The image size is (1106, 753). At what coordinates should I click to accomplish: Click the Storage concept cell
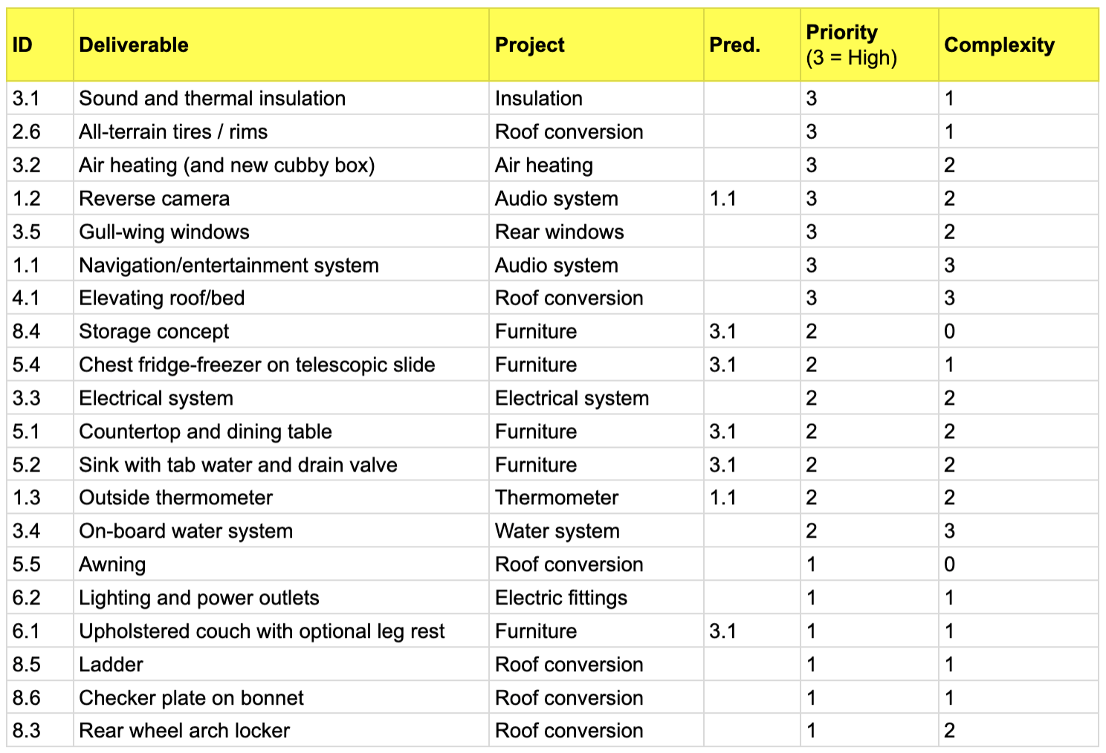click(154, 332)
